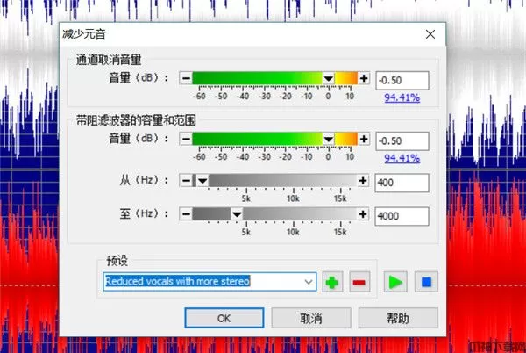Viewport: 526px width, 353px height.
Task: Close the 减少元音 dialog
Action: point(430,34)
